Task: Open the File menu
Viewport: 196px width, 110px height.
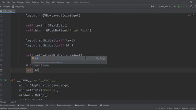Action: click(3, 2)
